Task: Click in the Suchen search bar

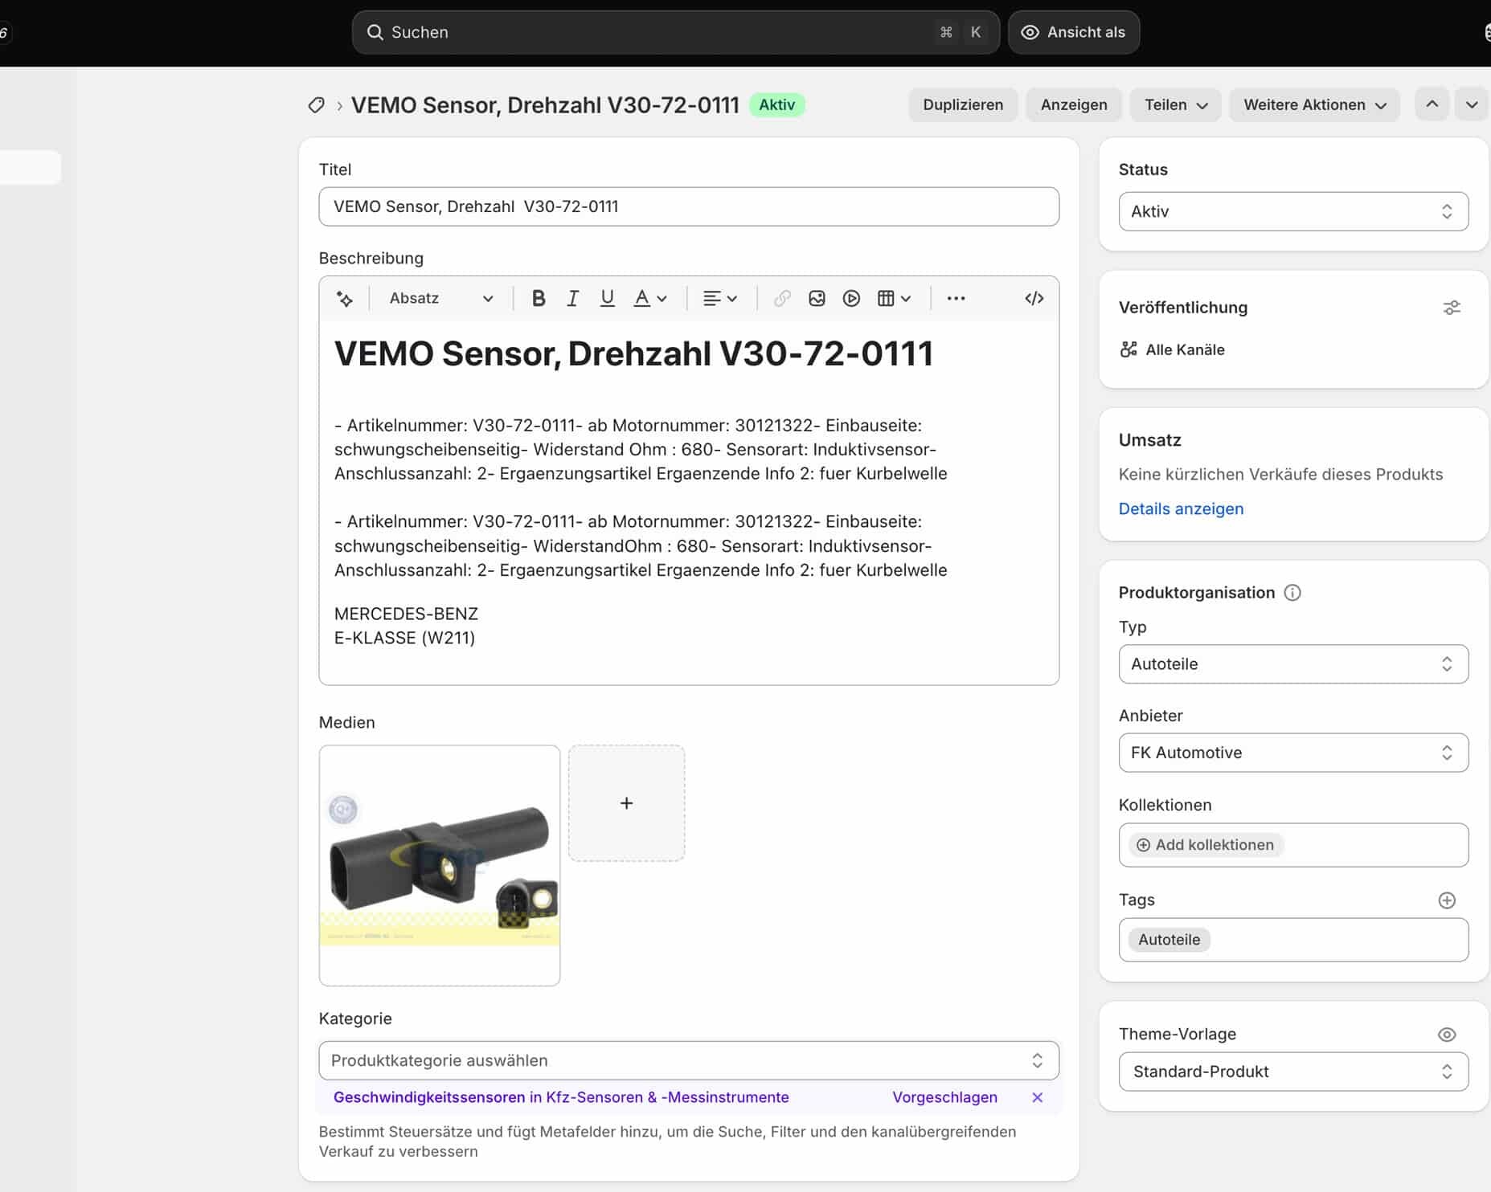Action: coord(675,32)
